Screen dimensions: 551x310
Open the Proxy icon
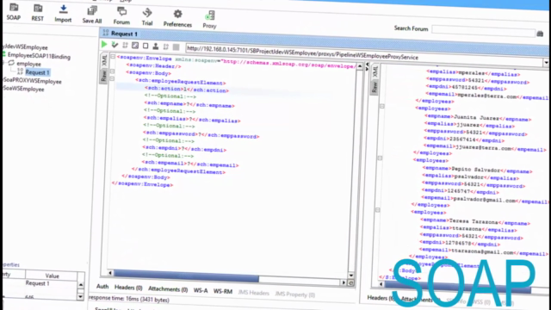(210, 15)
